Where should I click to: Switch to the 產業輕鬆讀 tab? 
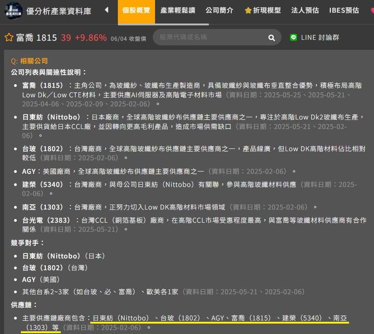tap(178, 10)
